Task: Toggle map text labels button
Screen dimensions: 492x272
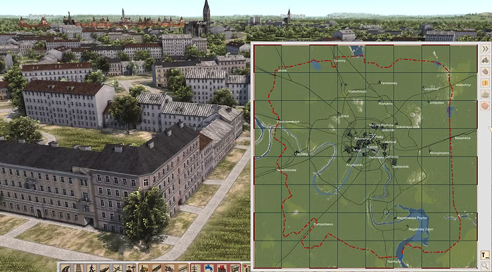Action: [485, 255]
